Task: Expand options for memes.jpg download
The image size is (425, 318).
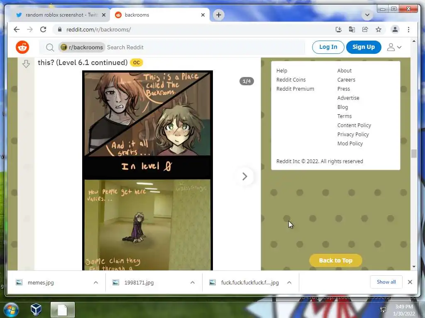Action: pyautogui.click(x=96, y=282)
